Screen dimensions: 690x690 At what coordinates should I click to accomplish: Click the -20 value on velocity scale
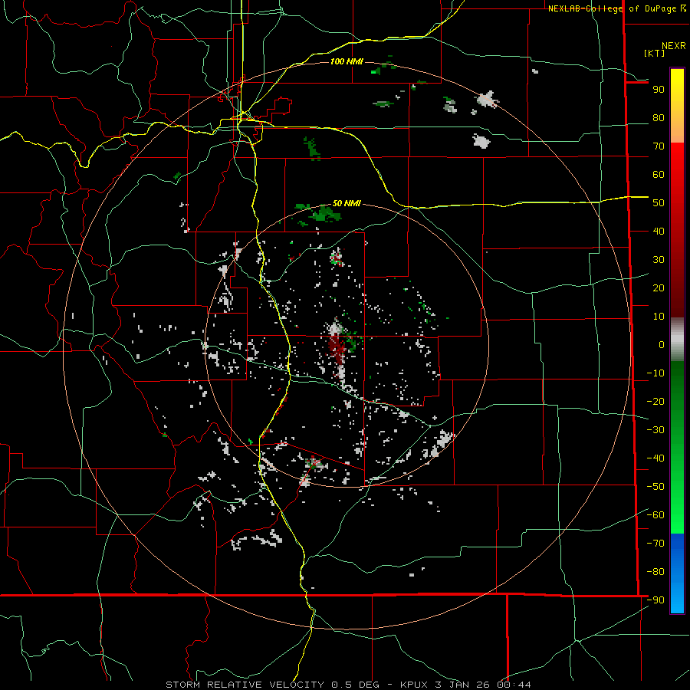(655, 402)
